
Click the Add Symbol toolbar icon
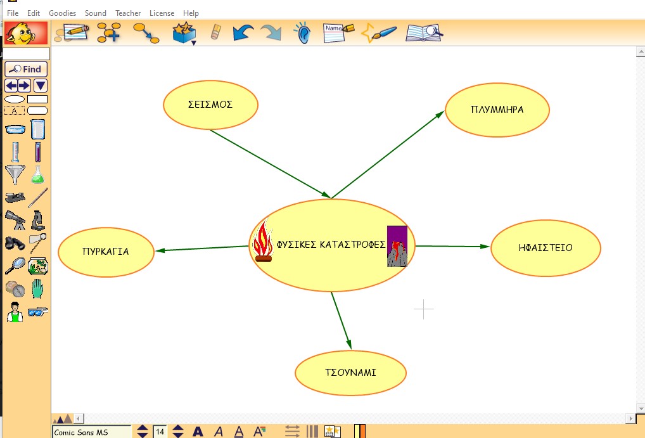[x=108, y=32]
